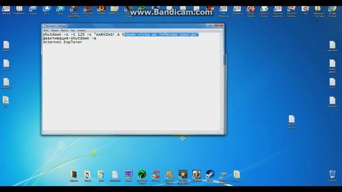
Task: Click the line "Деактивация-shutdown -a"
Action: click(69, 38)
